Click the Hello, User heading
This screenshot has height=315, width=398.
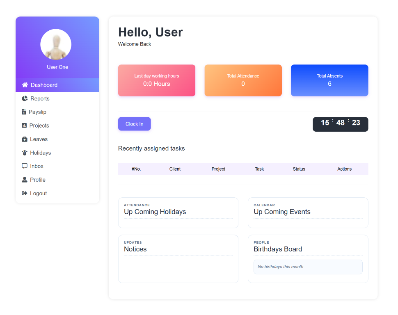point(151,32)
